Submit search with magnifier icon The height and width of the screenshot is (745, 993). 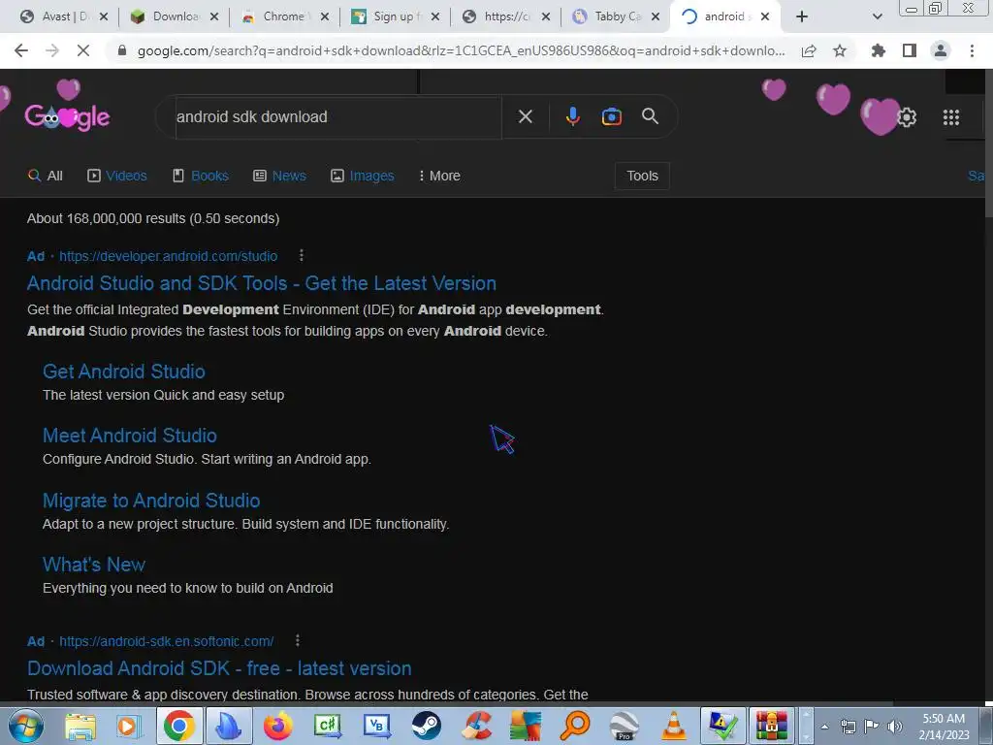coord(650,116)
